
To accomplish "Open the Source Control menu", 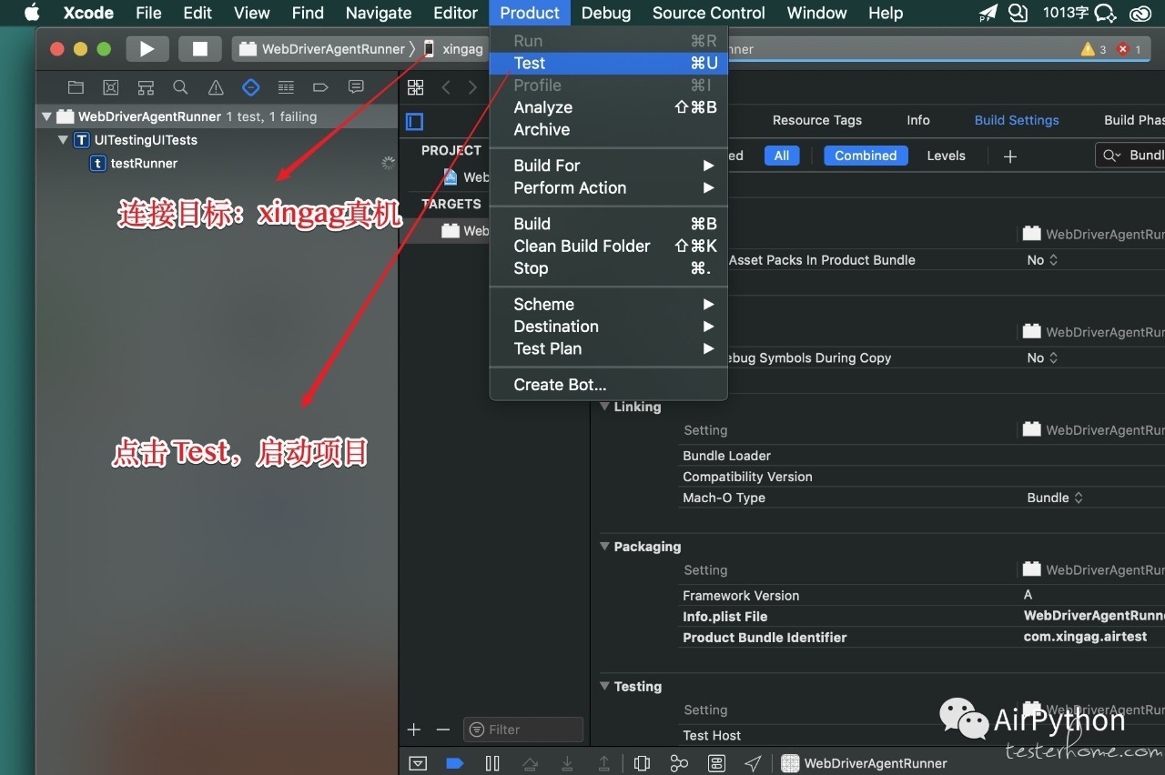I will coord(709,13).
